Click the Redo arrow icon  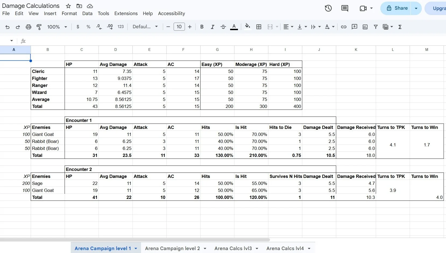point(18,27)
